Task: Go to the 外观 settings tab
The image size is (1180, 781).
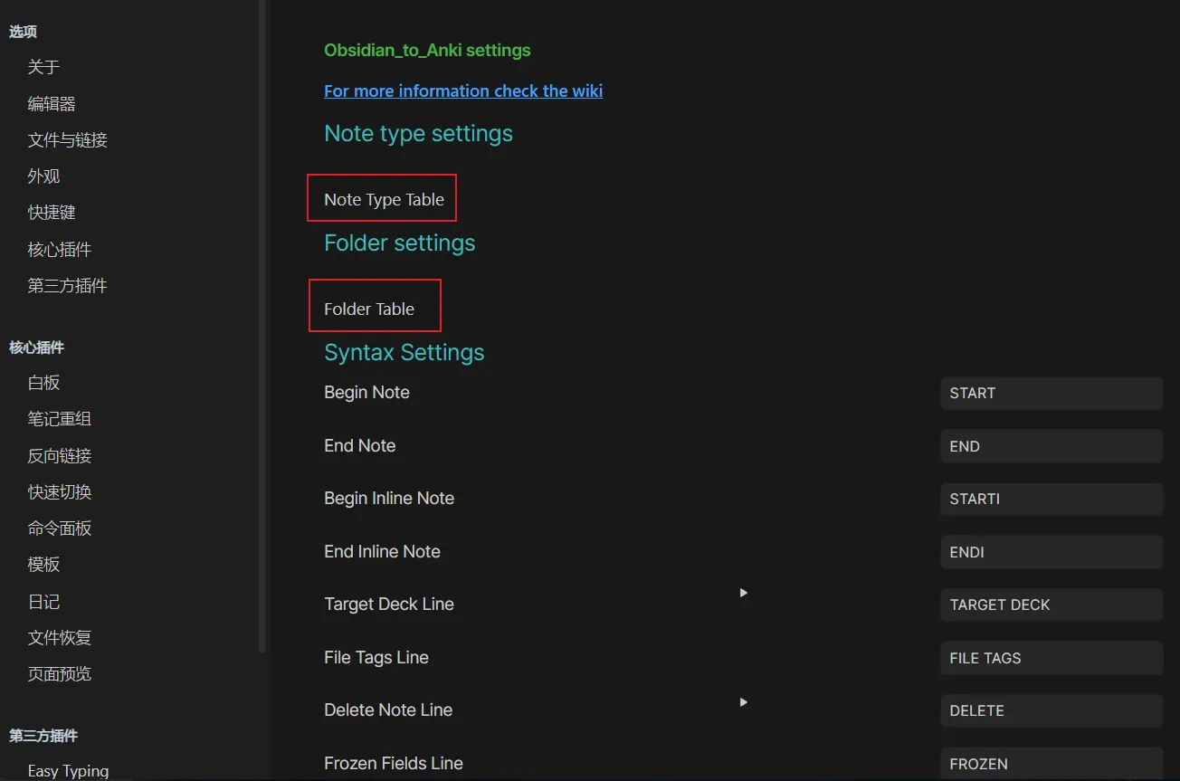Action: point(43,176)
